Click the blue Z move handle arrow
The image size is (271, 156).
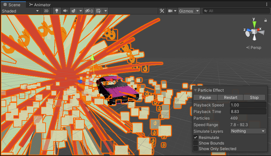click(x=80, y=81)
